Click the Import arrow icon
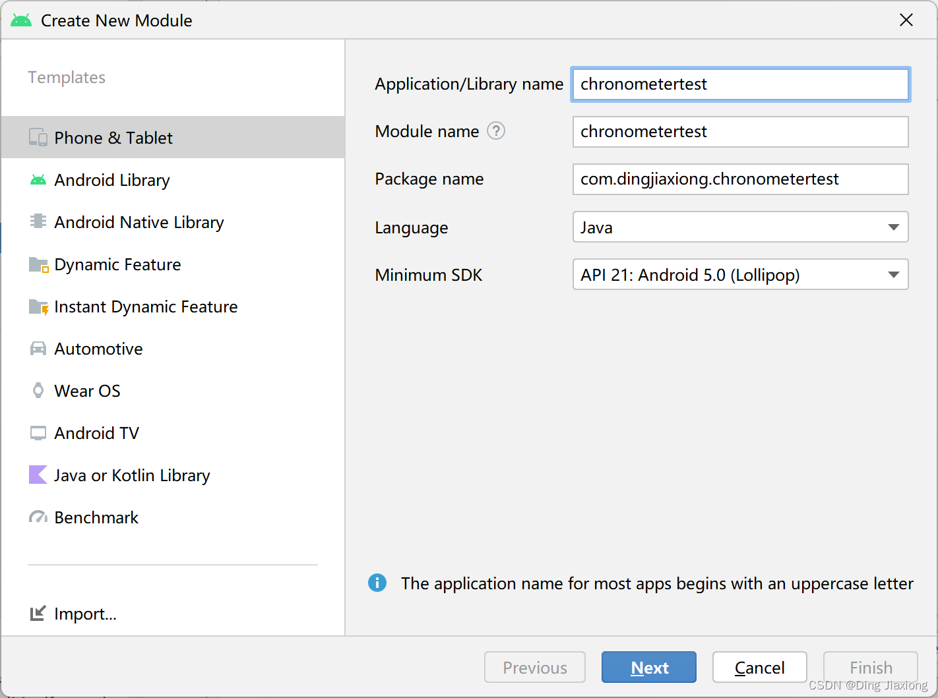This screenshot has height=698, width=938. pos(38,614)
